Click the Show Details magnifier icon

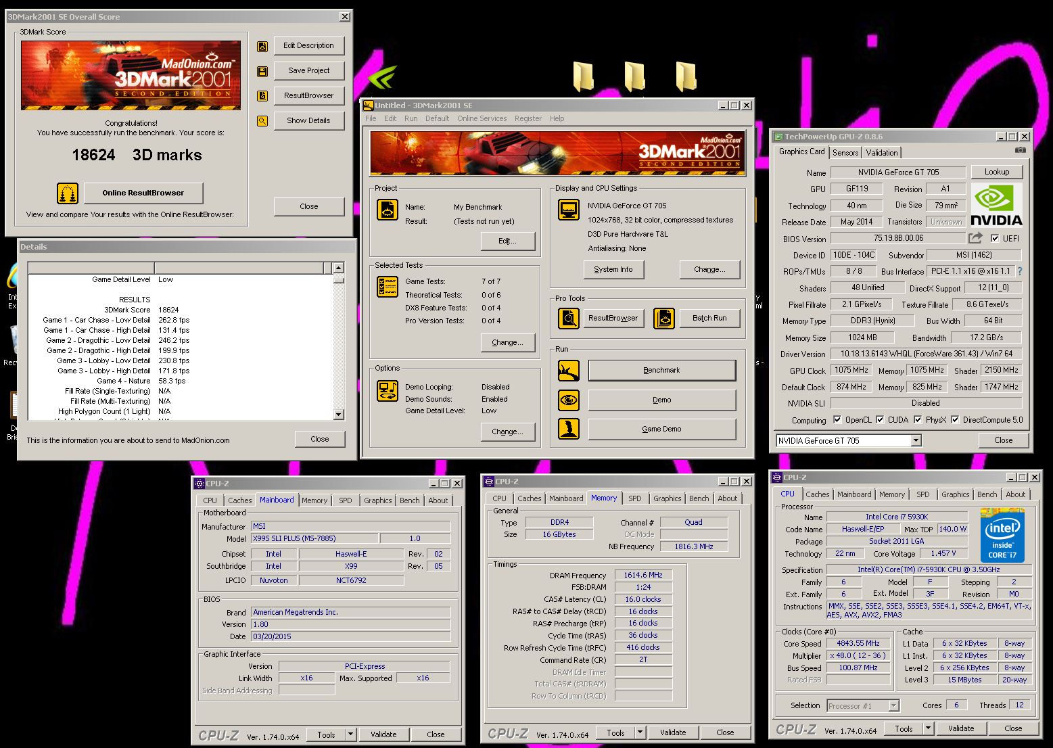click(262, 121)
